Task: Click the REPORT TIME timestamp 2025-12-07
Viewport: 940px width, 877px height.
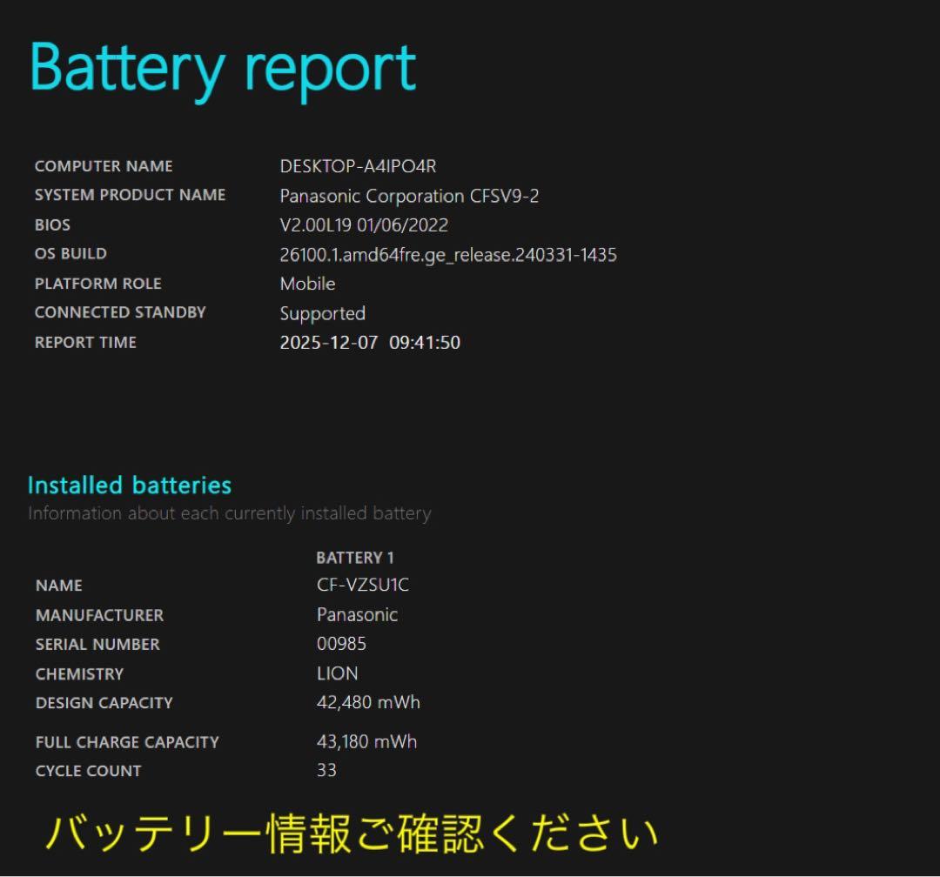Action: click(369, 342)
